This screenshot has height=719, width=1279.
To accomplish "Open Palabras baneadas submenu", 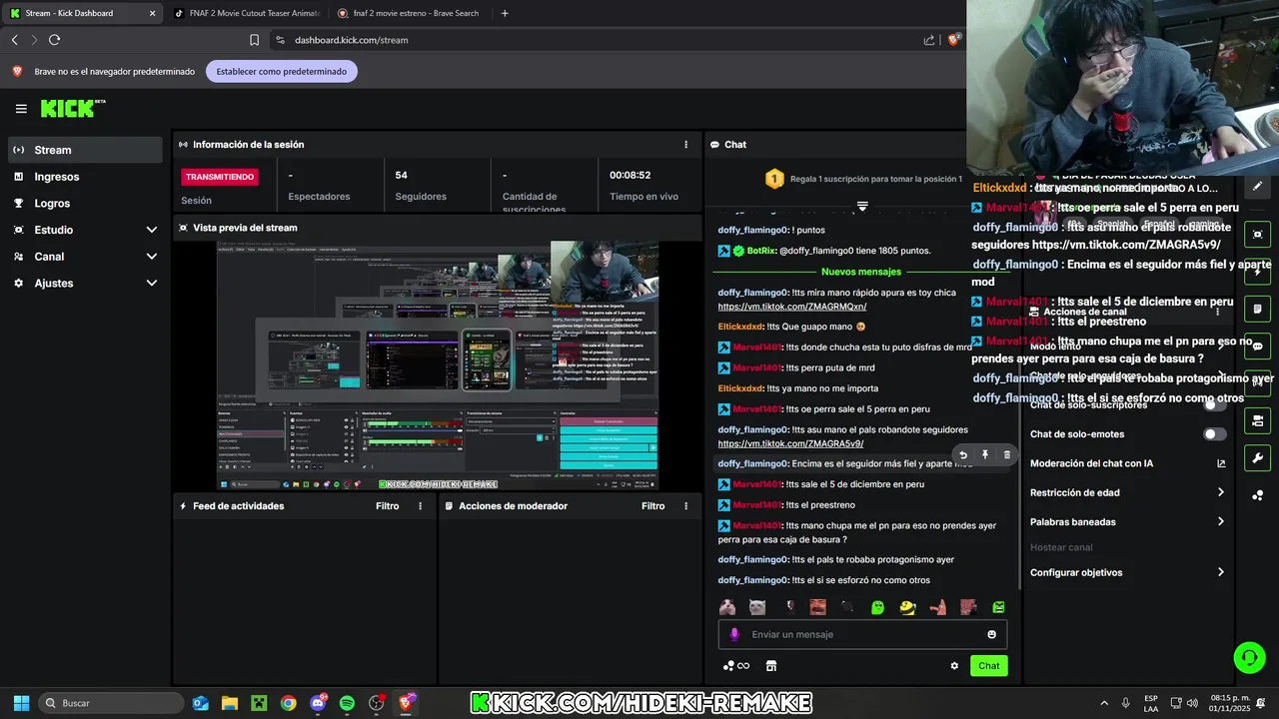I will pos(1127,522).
